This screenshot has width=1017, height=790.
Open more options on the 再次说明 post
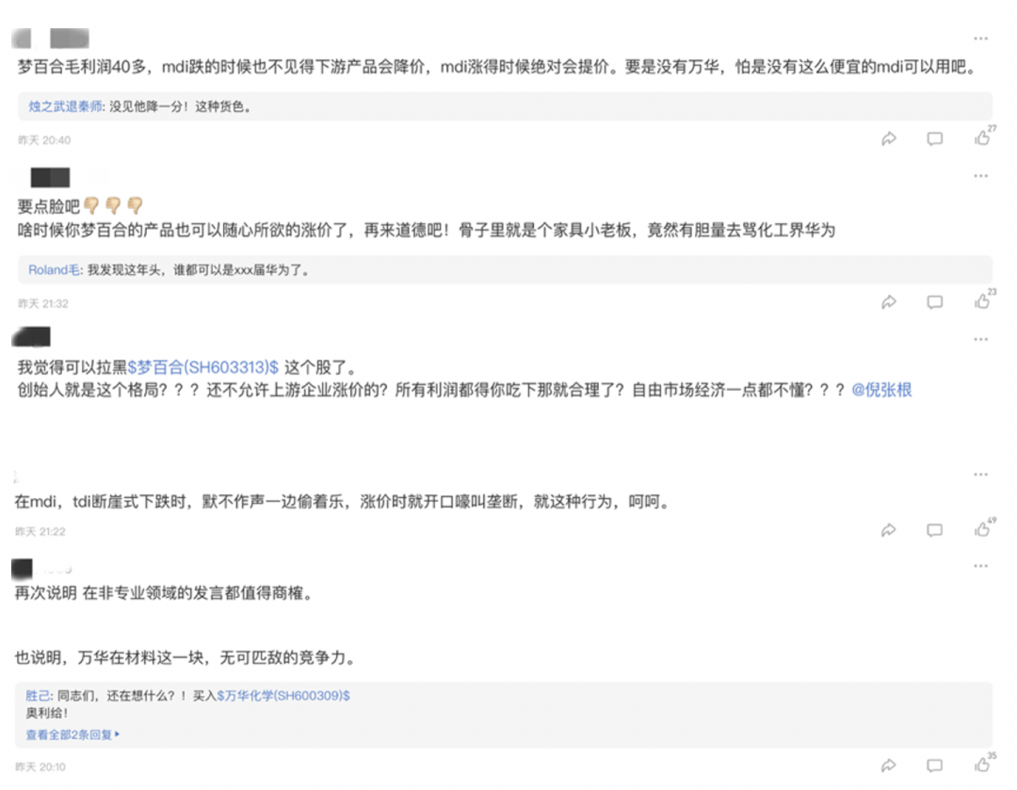click(x=980, y=566)
